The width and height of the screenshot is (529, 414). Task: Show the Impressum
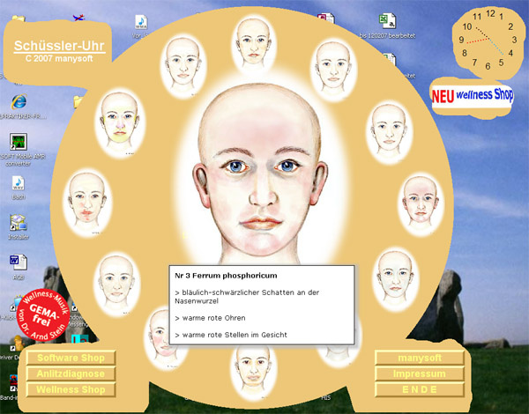[420, 373]
